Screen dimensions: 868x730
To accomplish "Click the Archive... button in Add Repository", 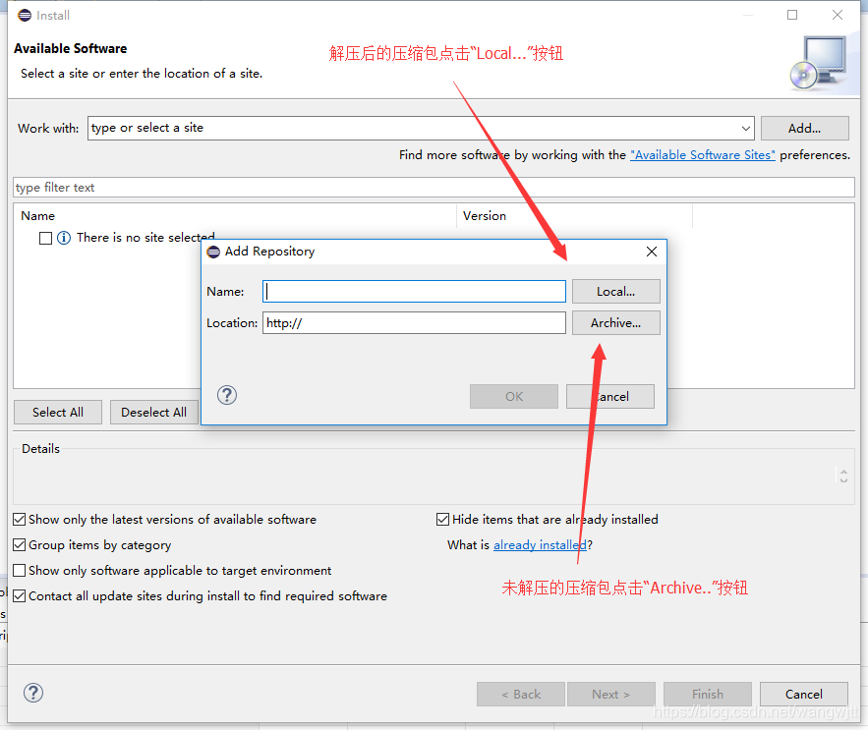I will tap(615, 322).
